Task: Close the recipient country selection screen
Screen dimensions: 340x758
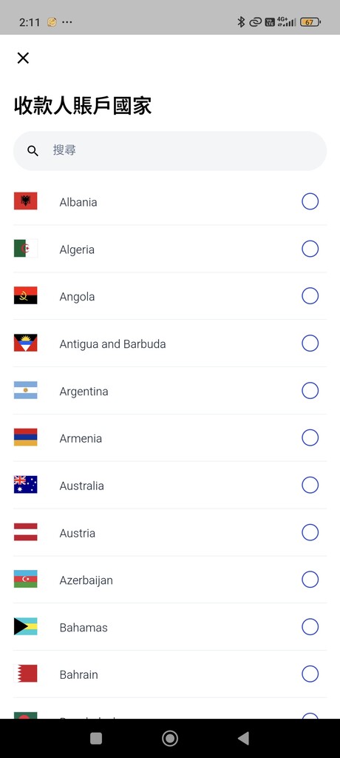Action: (23, 58)
